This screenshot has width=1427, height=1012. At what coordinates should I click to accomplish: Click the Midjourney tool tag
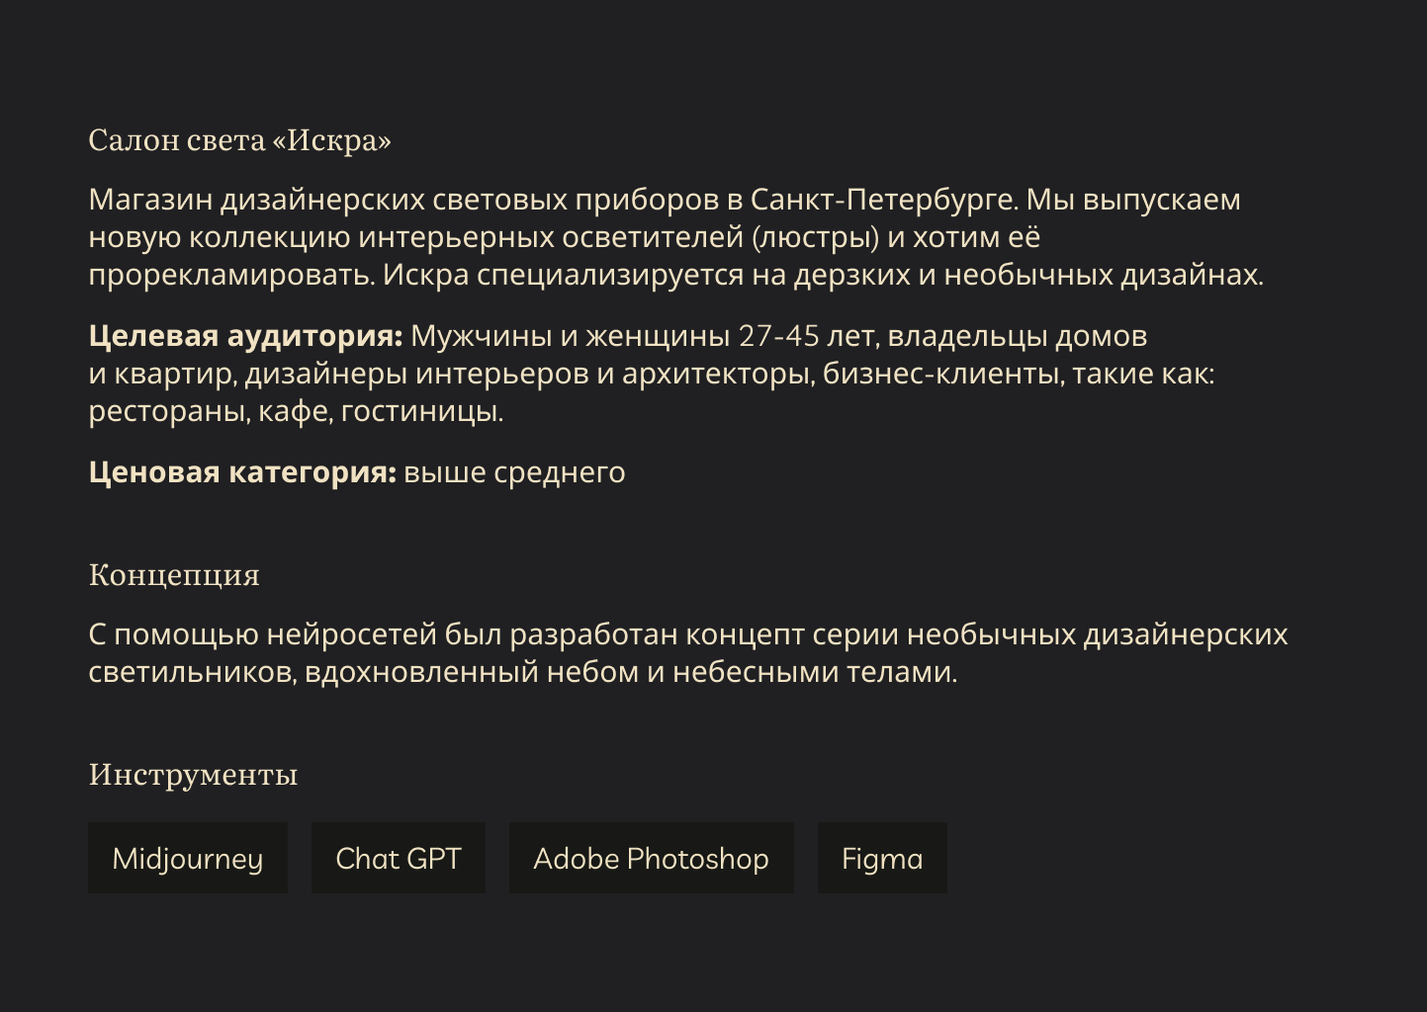188,858
